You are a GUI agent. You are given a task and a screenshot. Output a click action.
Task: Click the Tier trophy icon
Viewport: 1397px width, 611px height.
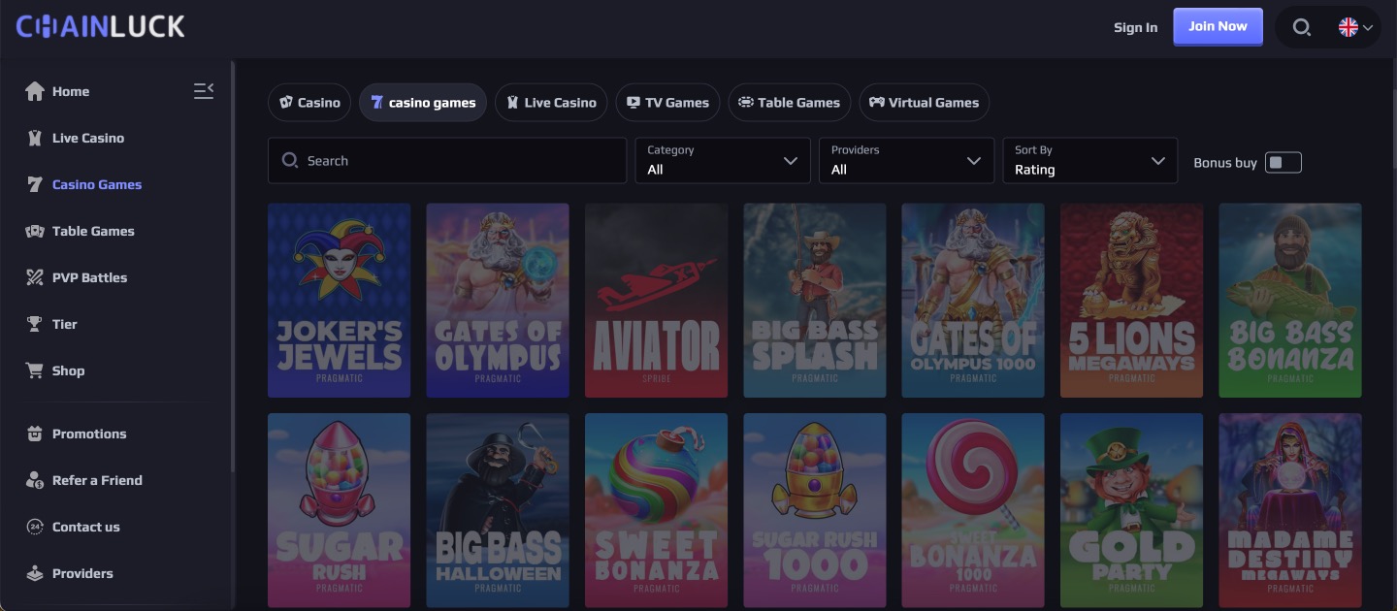pyautogui.click(x=35, y=324)
